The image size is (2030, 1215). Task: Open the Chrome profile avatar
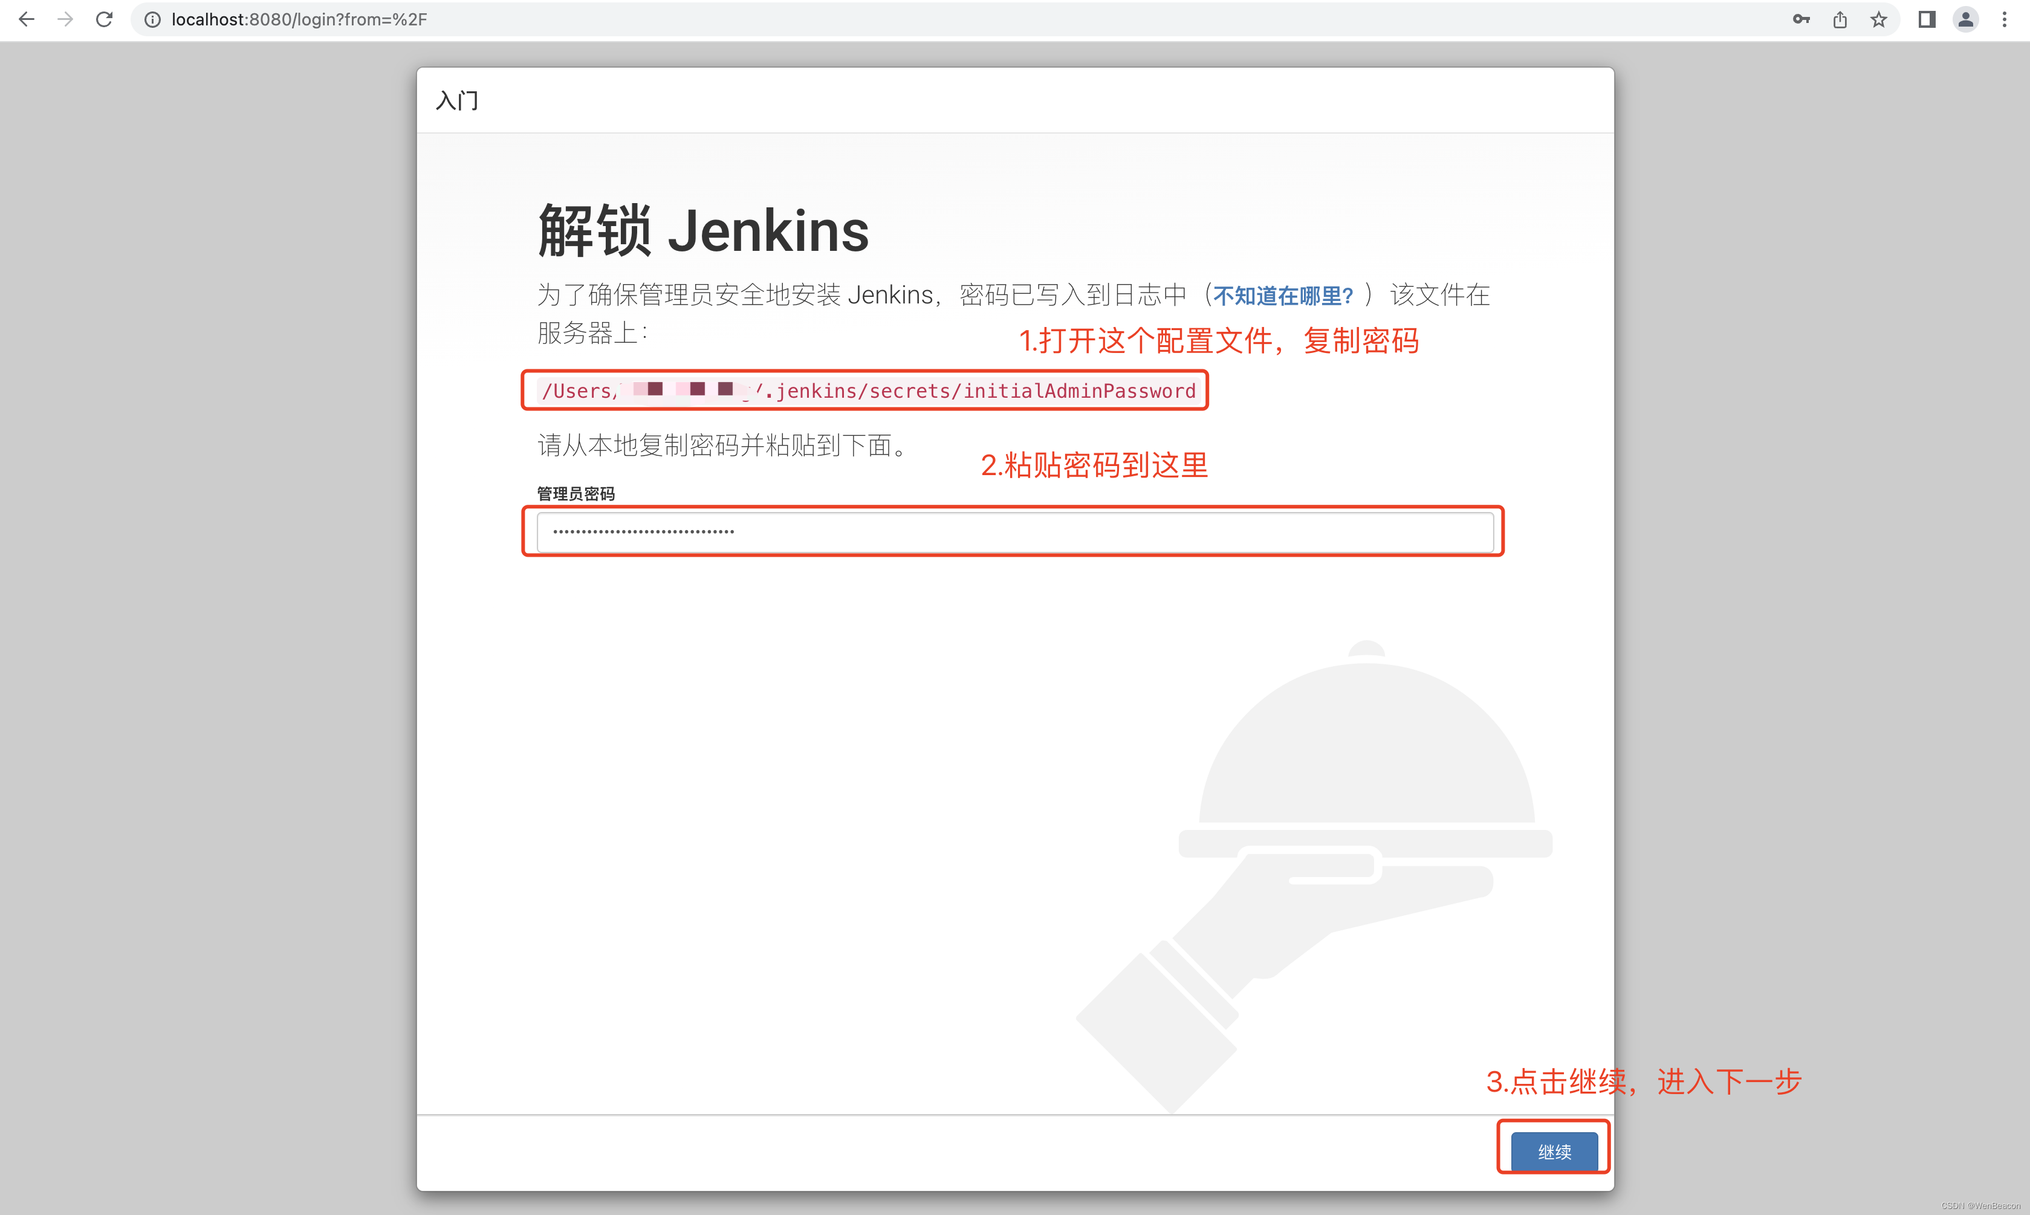(x=1965, y=19)
